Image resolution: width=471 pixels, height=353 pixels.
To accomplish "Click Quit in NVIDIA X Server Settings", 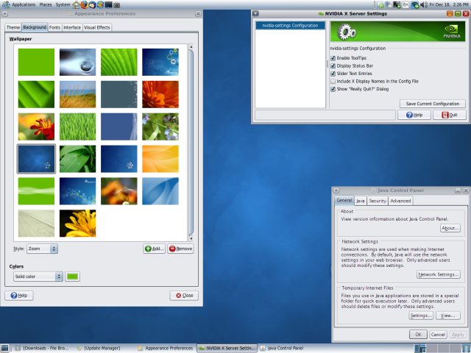I will coord(450,115).
